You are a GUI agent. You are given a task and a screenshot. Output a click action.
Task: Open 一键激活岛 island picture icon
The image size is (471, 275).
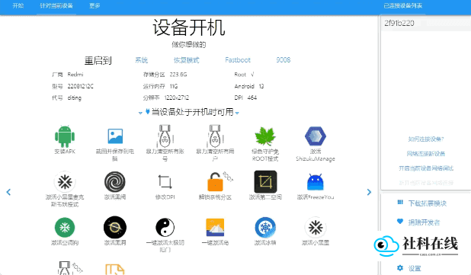click(215, 227)
